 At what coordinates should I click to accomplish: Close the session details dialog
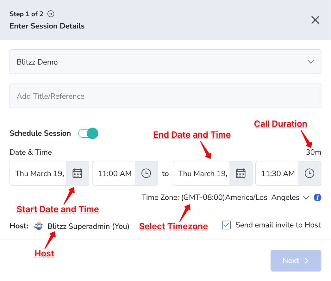[x=315, y=20]
